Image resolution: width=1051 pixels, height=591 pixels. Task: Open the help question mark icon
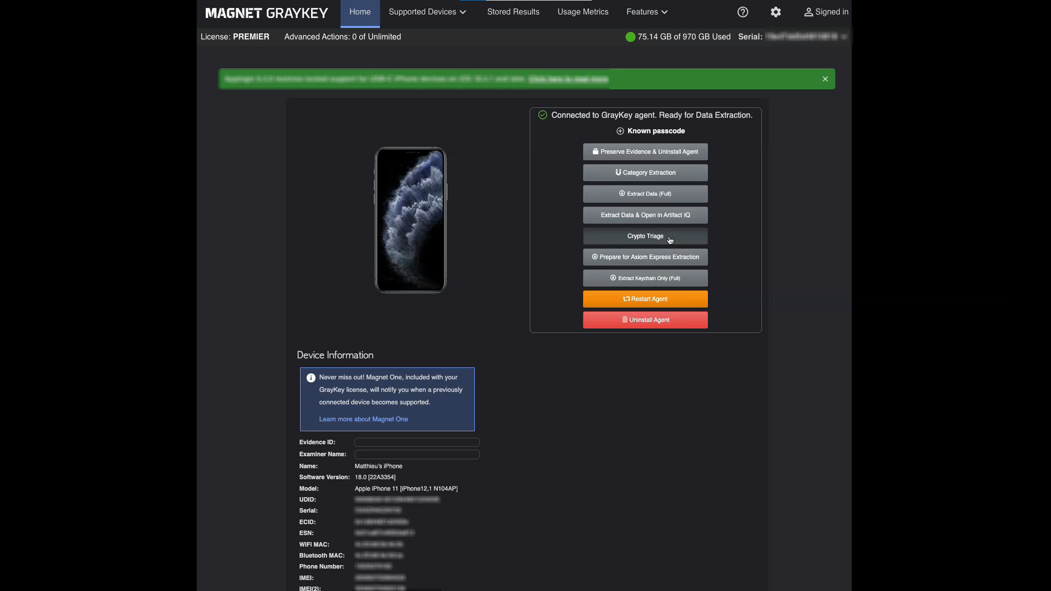point(742,12)
